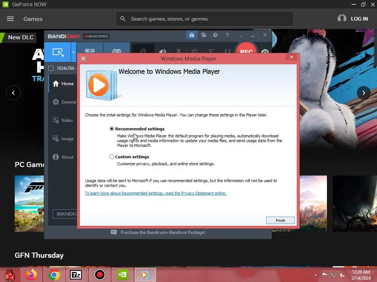This screenshot has width=377, height=282.
Task: Click the network tray icon
Action: (x=334, y=275)
